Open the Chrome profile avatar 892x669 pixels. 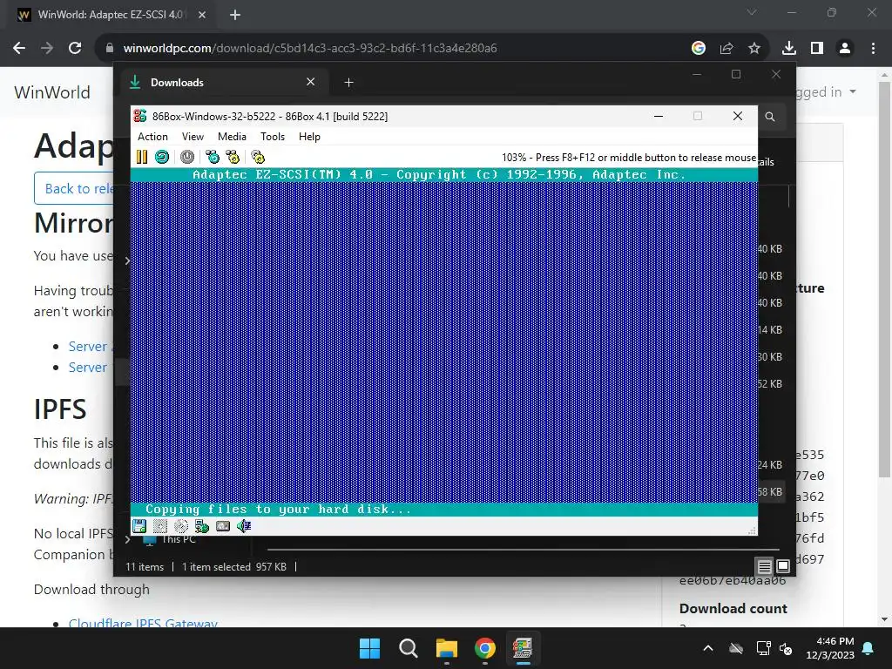(x=845, y=49)
